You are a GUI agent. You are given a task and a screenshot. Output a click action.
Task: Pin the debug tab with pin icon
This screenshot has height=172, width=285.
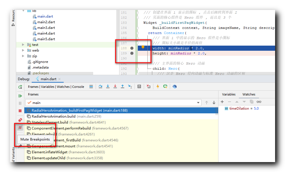[20, 146]
